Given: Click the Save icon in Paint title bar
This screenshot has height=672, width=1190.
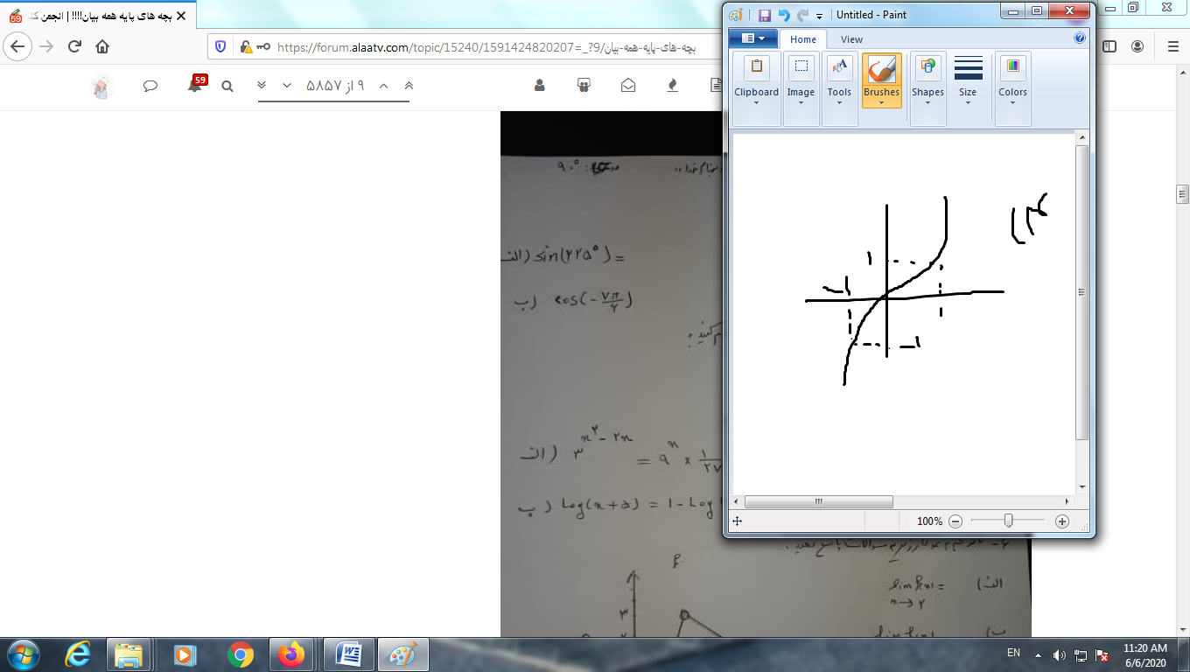Looking at the screenshot, I should click(x=764, y=15).
